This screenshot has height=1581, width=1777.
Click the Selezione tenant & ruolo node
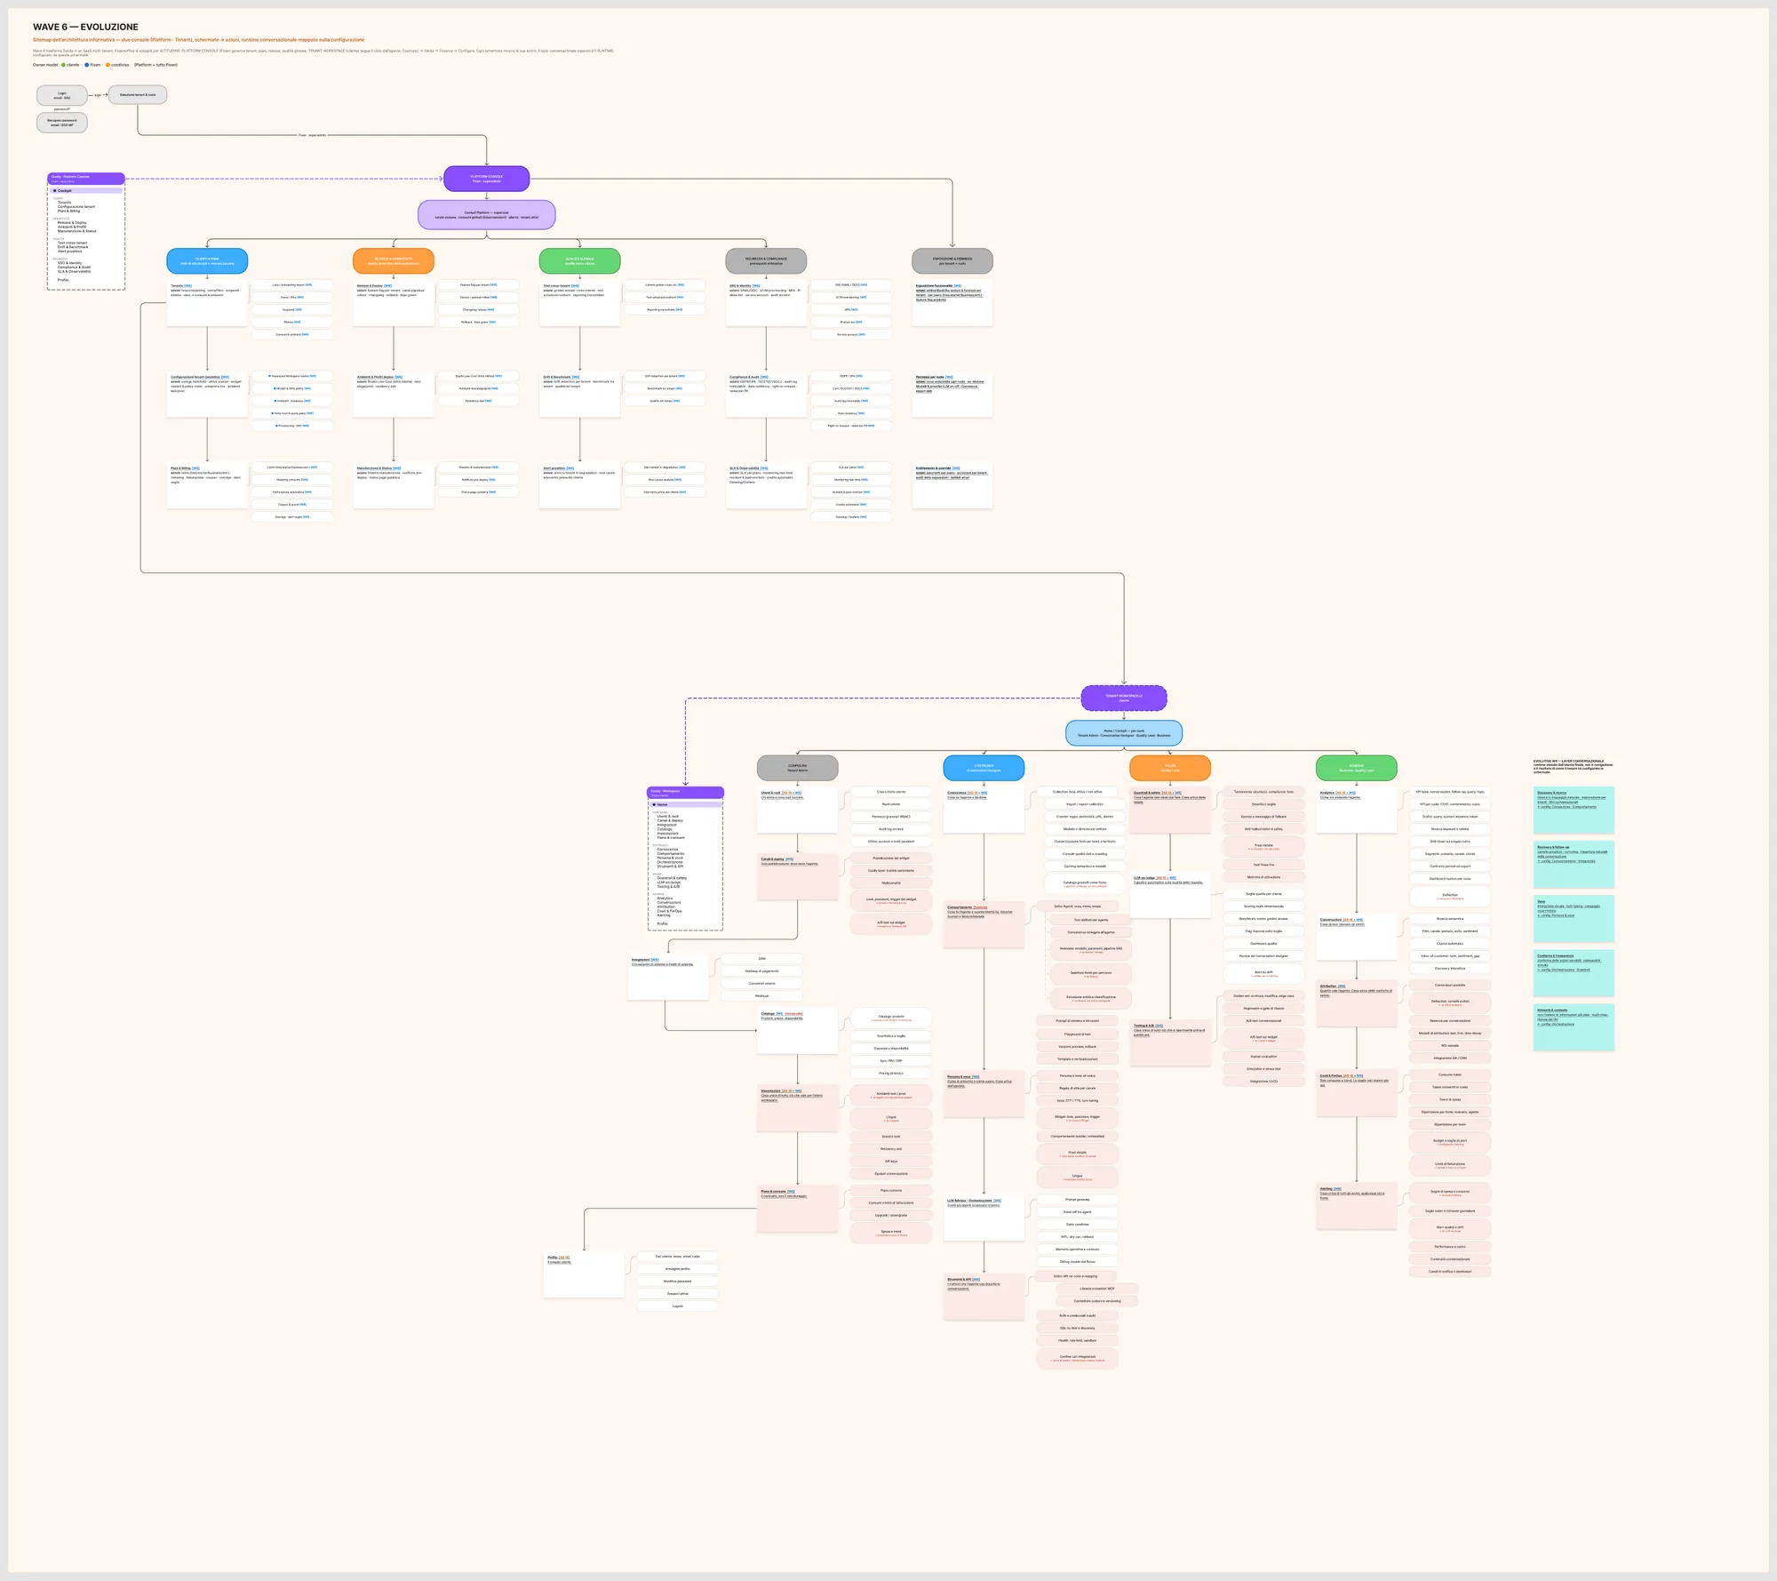[x=138, y=94]
